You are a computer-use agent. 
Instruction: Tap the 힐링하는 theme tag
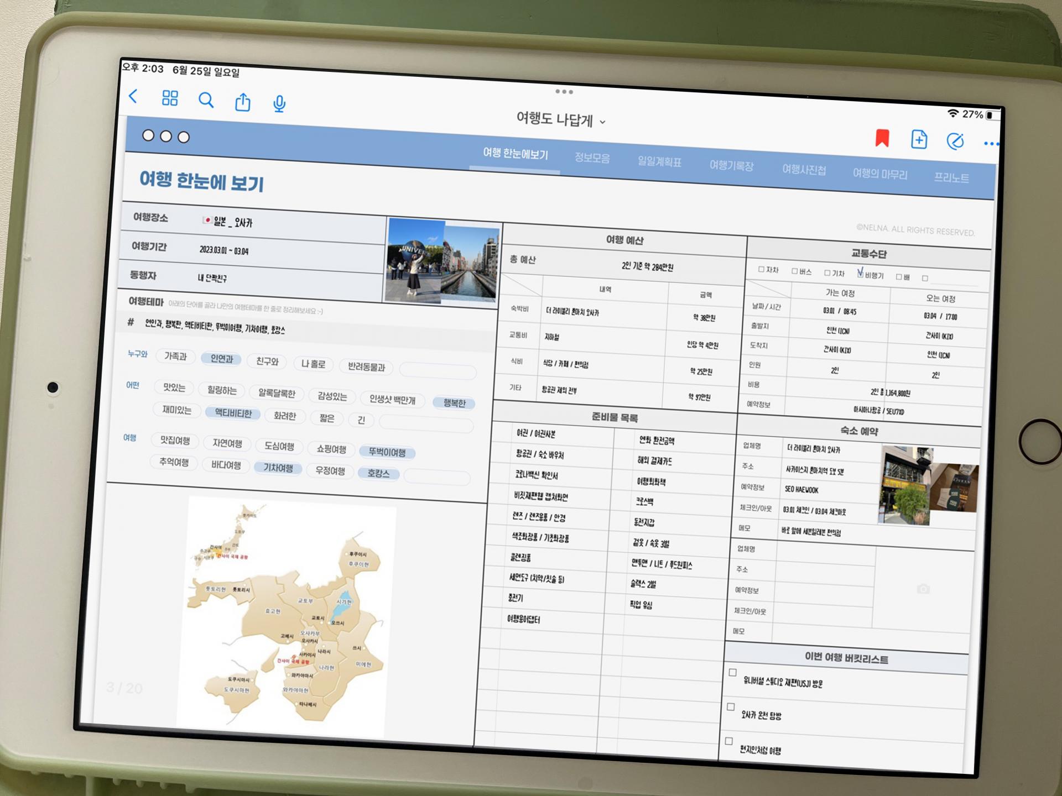[222, 390]
